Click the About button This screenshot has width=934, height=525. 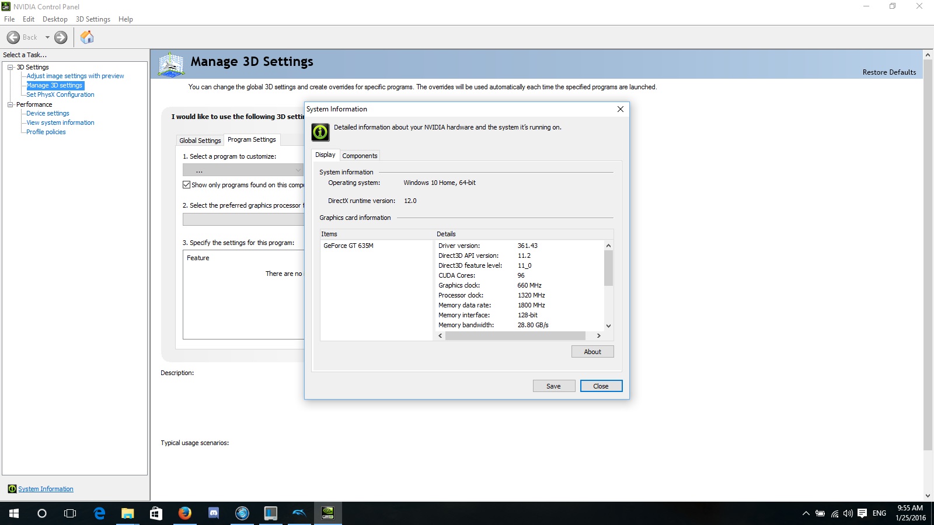(592, 352)
